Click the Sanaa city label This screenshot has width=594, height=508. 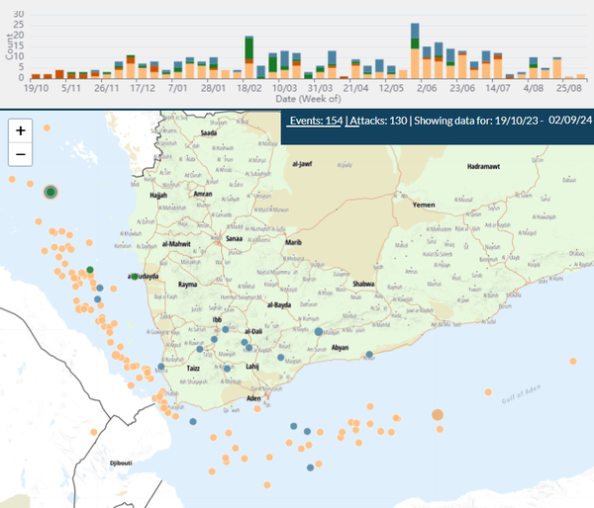pyautogui.click(x=234, y=238)
